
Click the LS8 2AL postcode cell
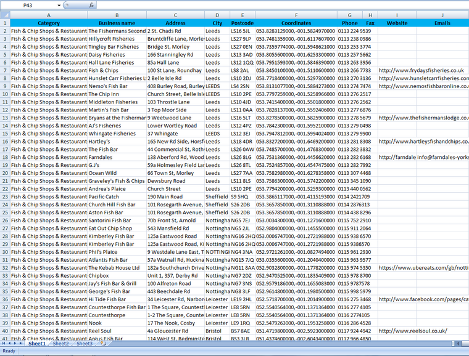coord(243,70)
